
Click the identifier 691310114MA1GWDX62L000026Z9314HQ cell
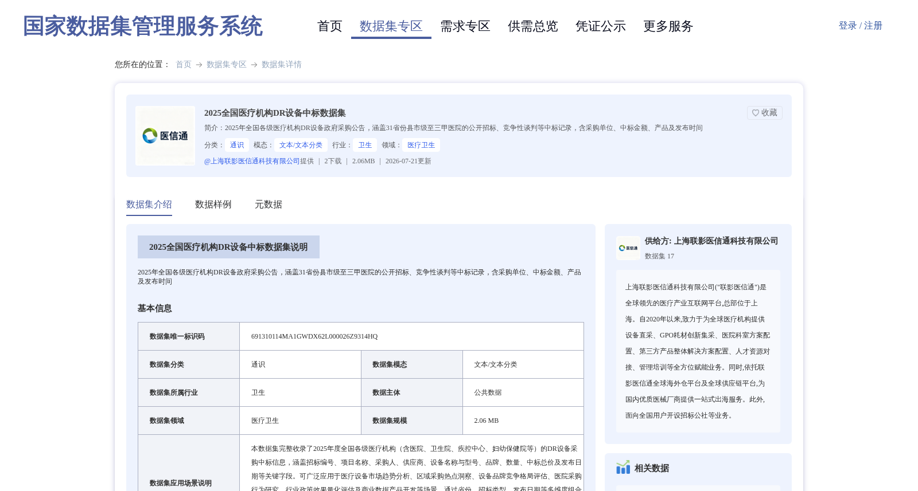pyautogui.click(x=411, y=336)
